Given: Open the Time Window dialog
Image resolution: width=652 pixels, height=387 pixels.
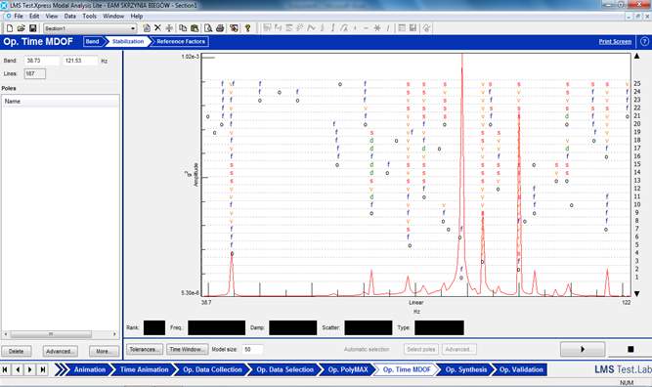Looking at the screenshot, I should [188, 349].
